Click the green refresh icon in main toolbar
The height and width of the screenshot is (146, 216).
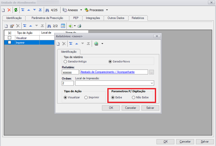[x=16, y=10]
